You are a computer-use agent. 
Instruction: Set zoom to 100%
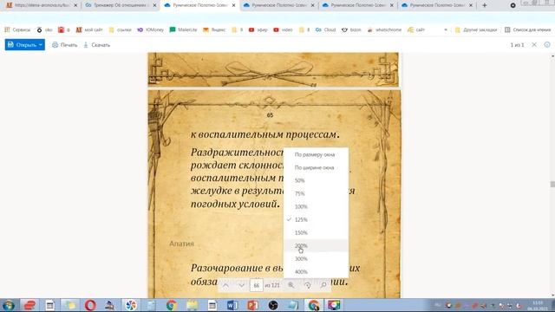[316, 206]
